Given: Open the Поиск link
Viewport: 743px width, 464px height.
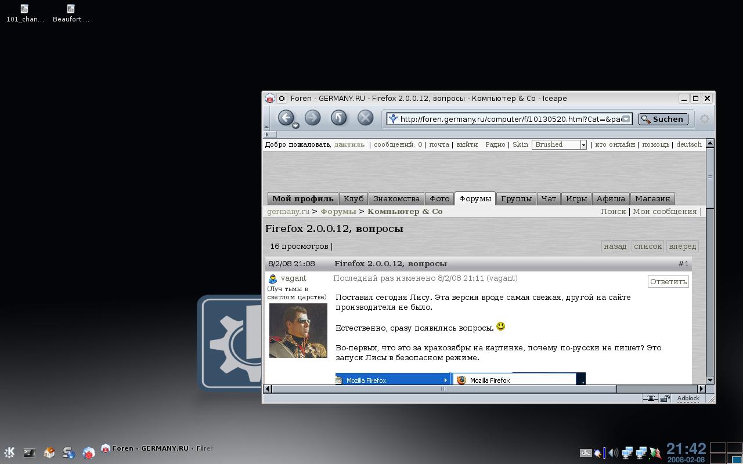Looking at the screenshot, I should click(613, 211).
